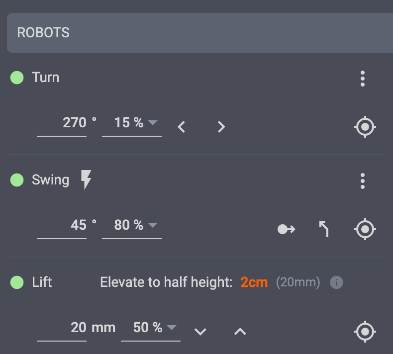Rotate Turn robot right with arrow
The image size is (393, 354).
click(221, 127)
